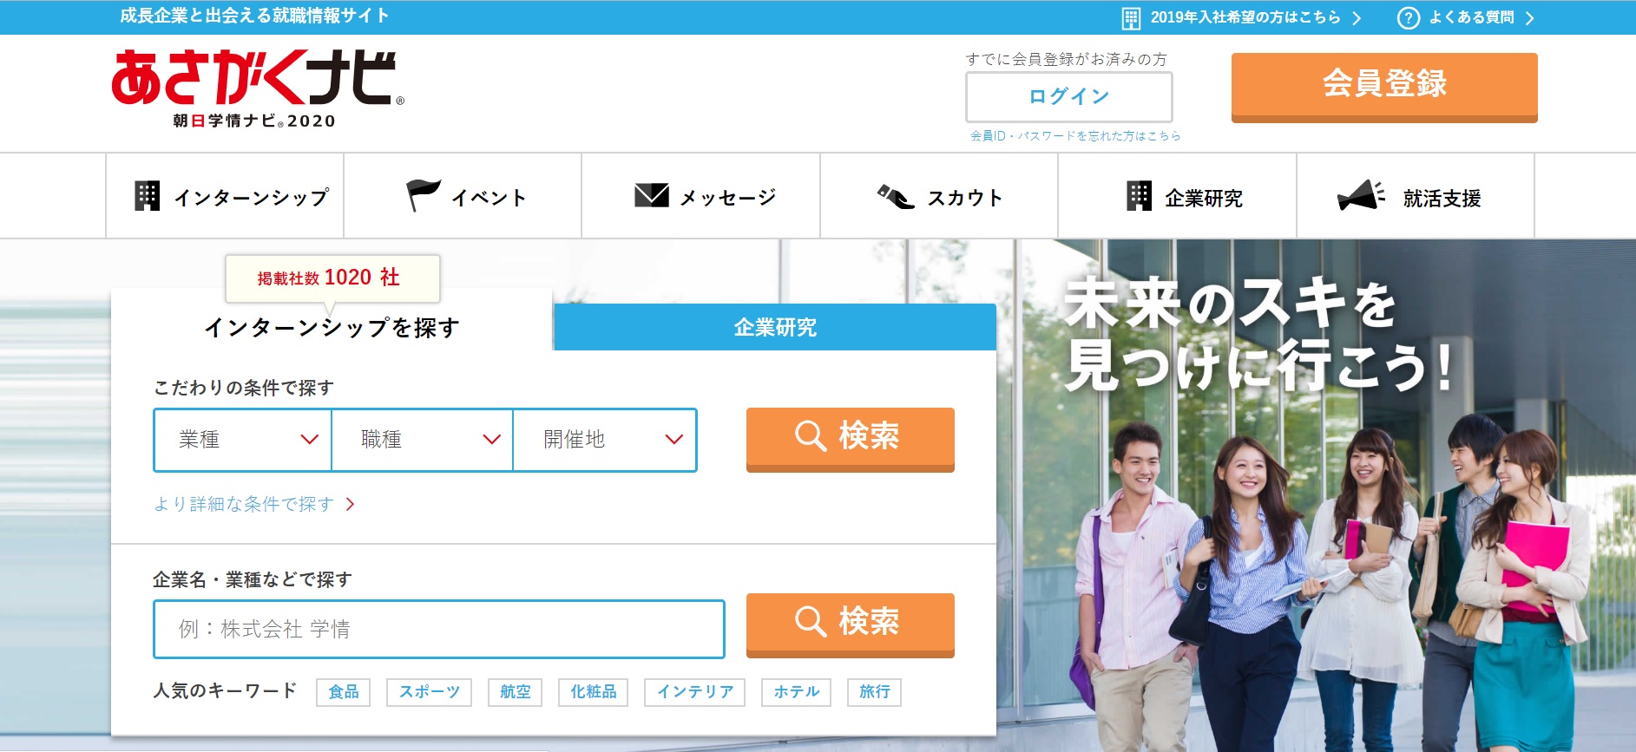Expand the 職種 dropdown
This screenshot has height=752, width=1636.
coord(423,440)
